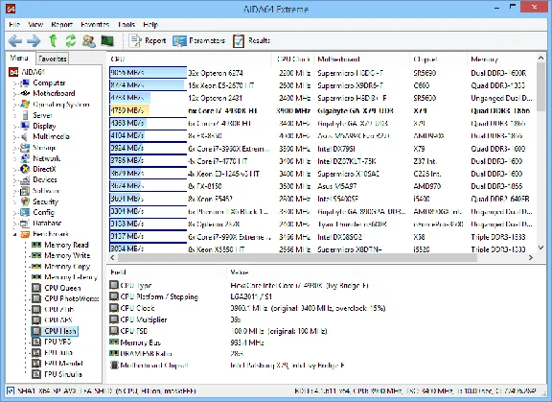Switch to the Favorites tab
The width and height of the screenshot is (552, 402).
click(x=53, y=59)
